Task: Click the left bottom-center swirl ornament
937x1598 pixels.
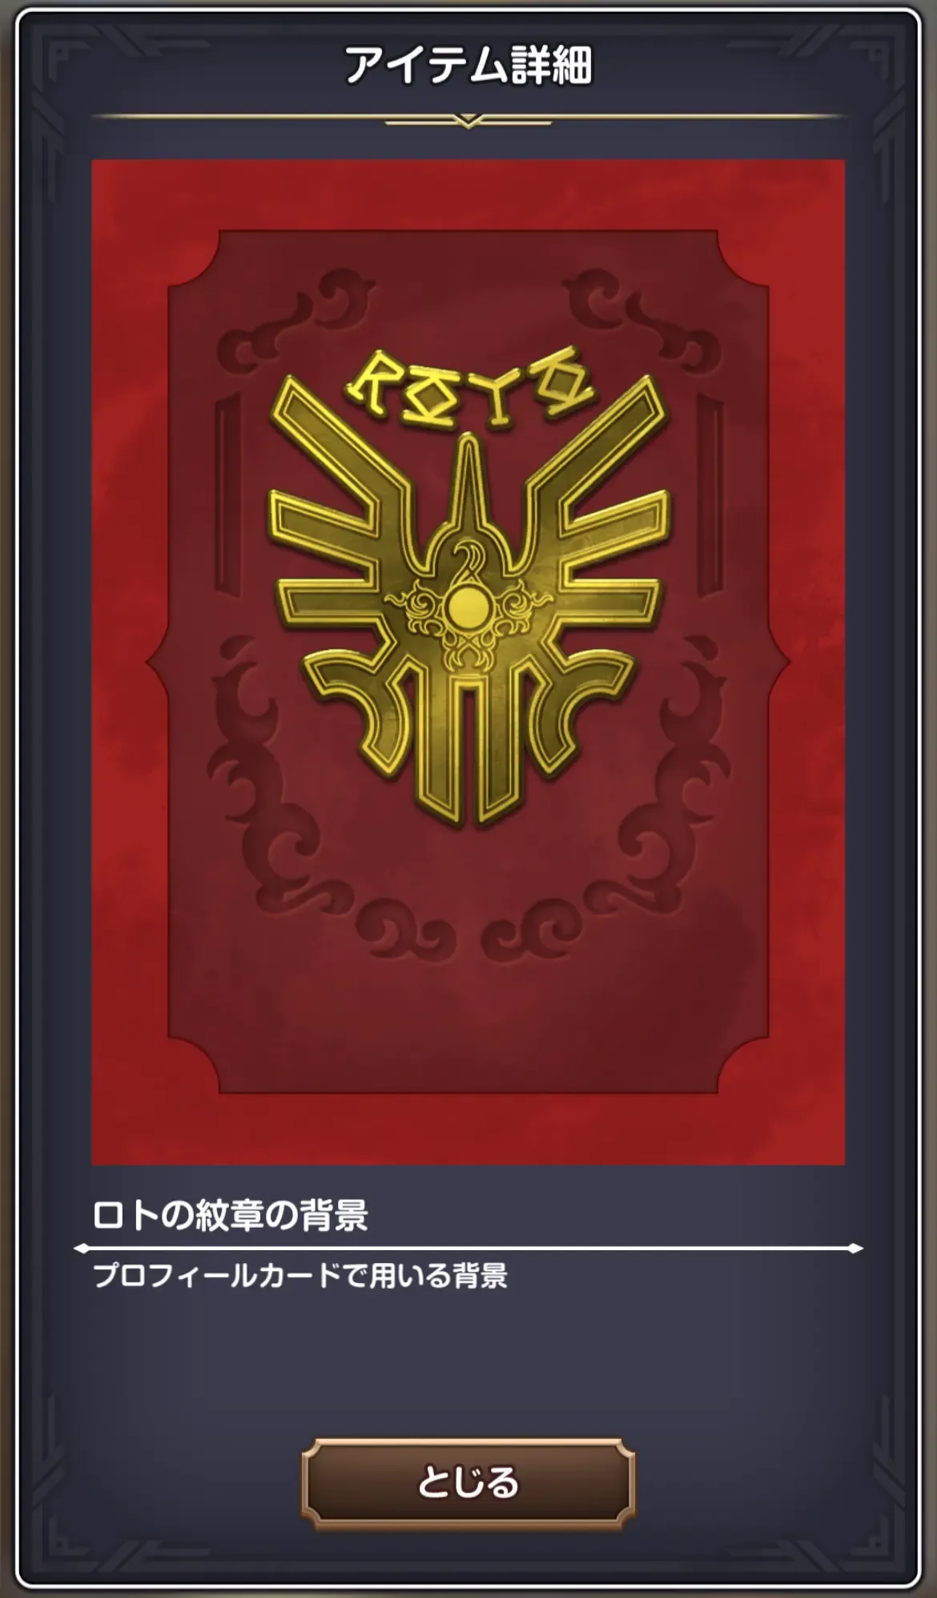Action: [x=406, y=926]
